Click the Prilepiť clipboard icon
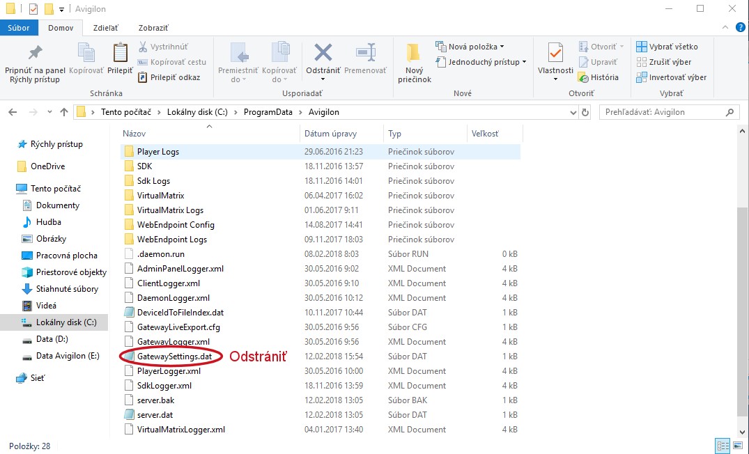 click(120, 52)
